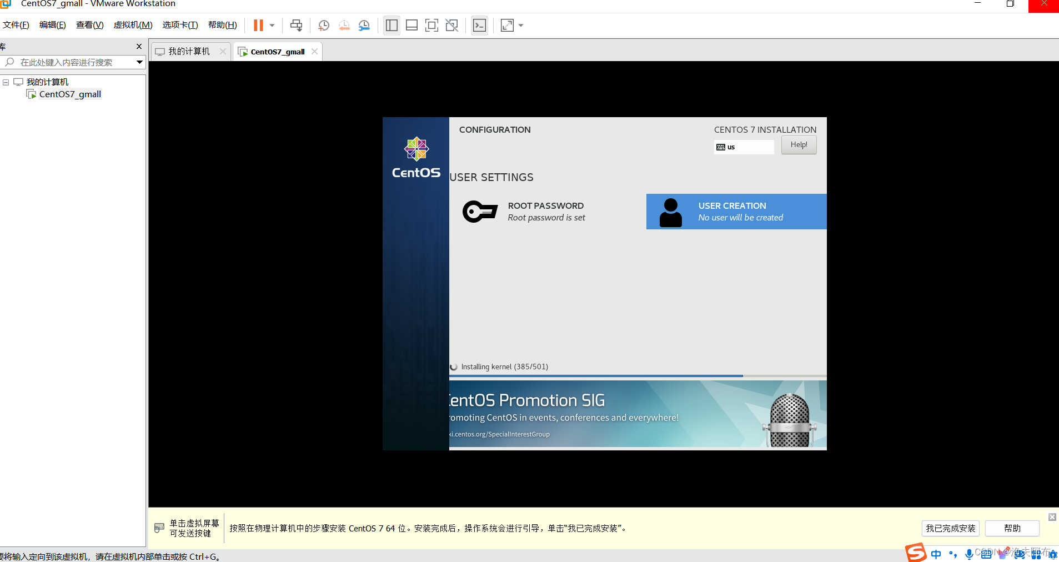Open the 文件(F) menu

click(16, 25)
